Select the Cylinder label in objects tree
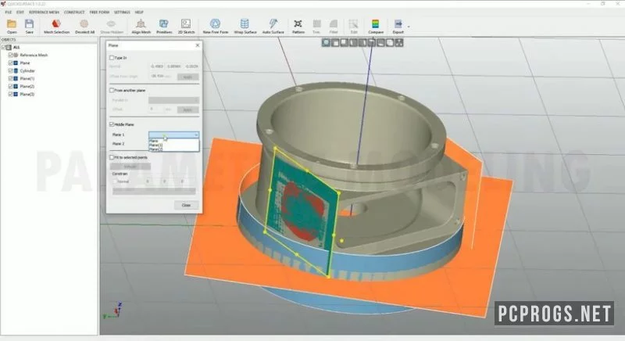 coord(27,70)
